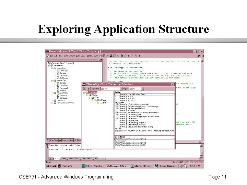The width and height of the screenshot is (247, 185).
Task: Click toolbar icon just left of red exclamation
Action: click(x=136, y=56)
